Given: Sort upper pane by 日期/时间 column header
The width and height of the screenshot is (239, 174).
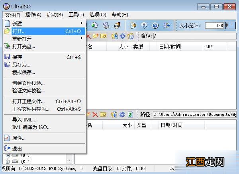Looking at the screenshot, I should pos(180,47).
